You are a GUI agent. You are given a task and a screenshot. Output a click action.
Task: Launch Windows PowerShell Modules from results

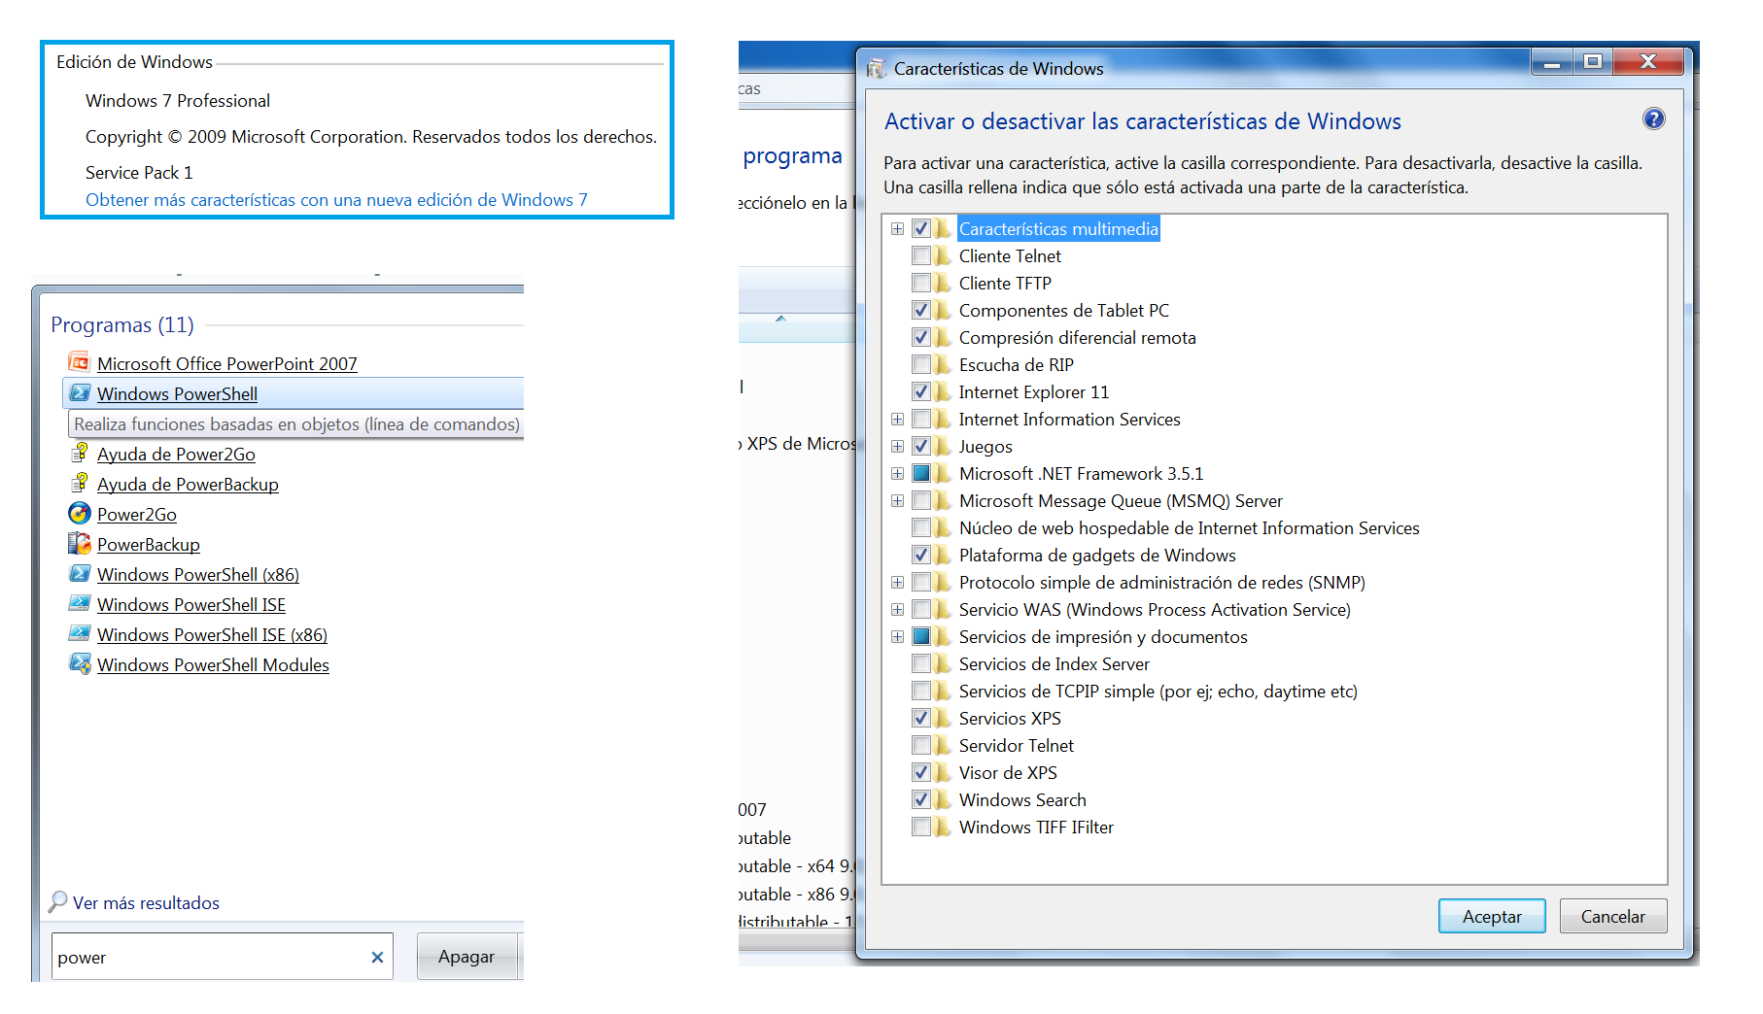tap(213, 664)
